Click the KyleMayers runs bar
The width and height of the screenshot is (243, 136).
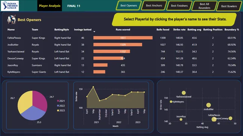(x=99, y=72)
